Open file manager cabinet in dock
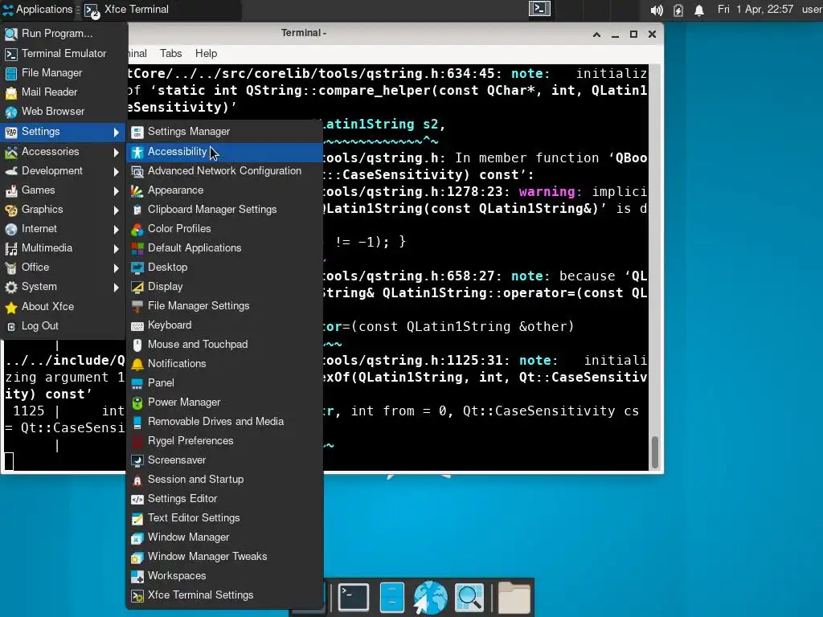Viewport: 823px width, 617px height. point(391,597)
